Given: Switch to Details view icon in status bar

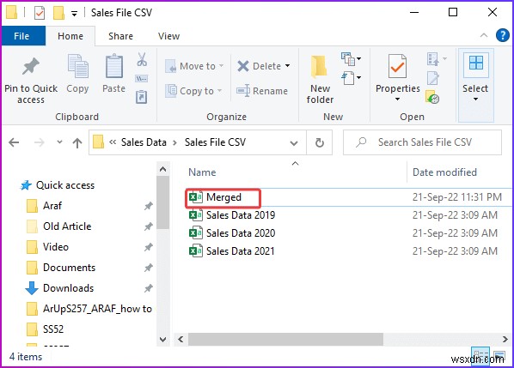Looking at the screenshot, I should click(x=480, y=356).
